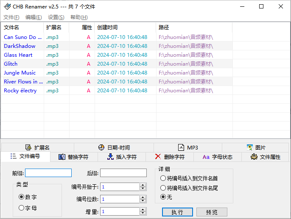The width and height of the screenshot is (291, 219).
Task: Open the 编辑(E) menu
Action: coord(34,17)
